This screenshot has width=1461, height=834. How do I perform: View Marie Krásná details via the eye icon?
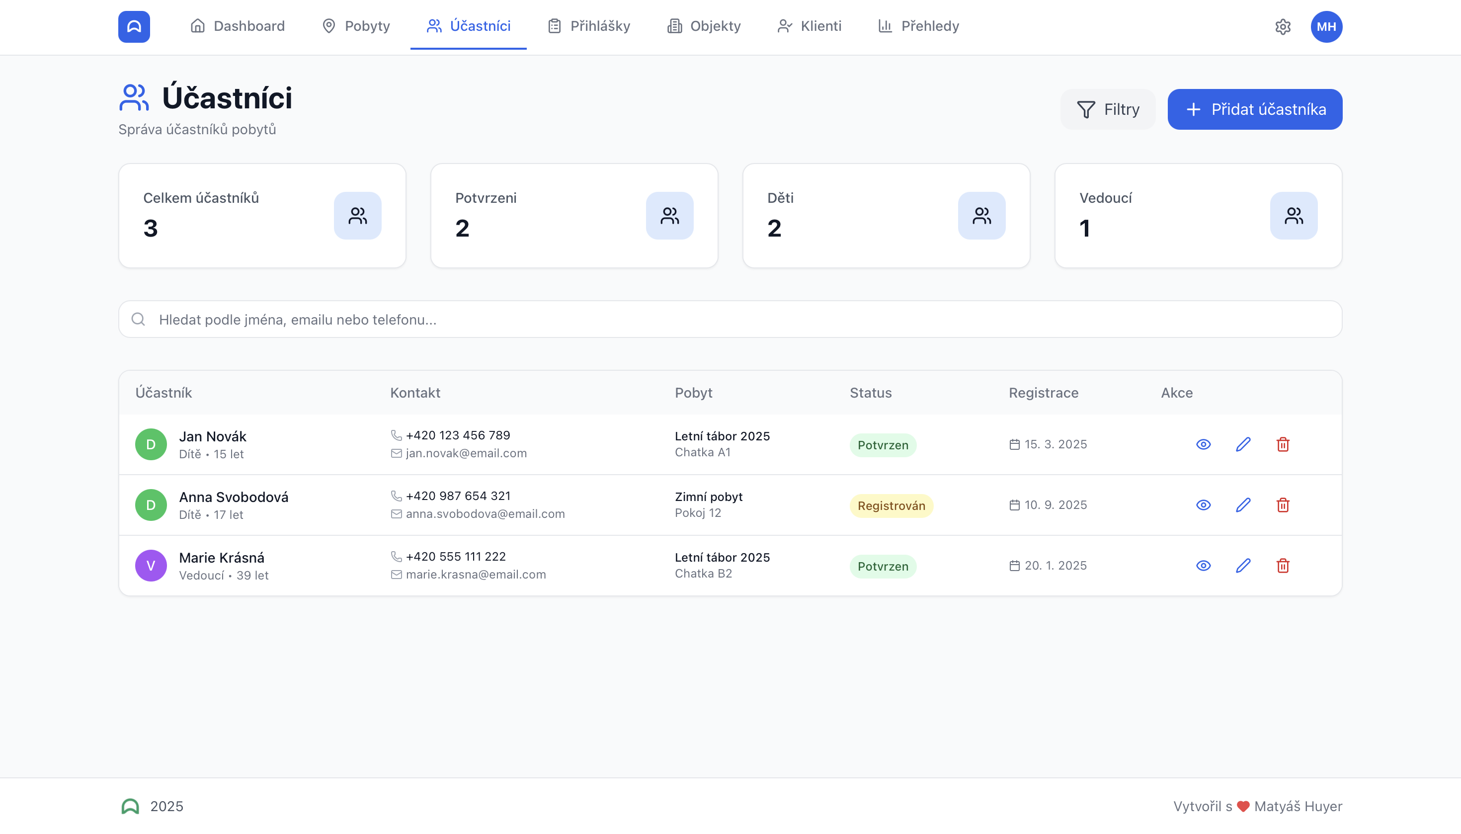1203,565
